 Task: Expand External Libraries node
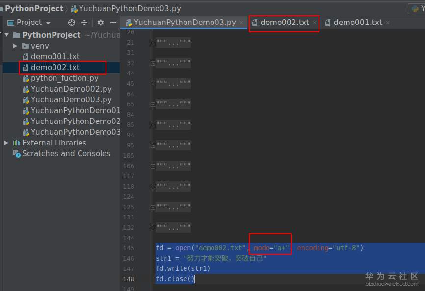(6, 143)
